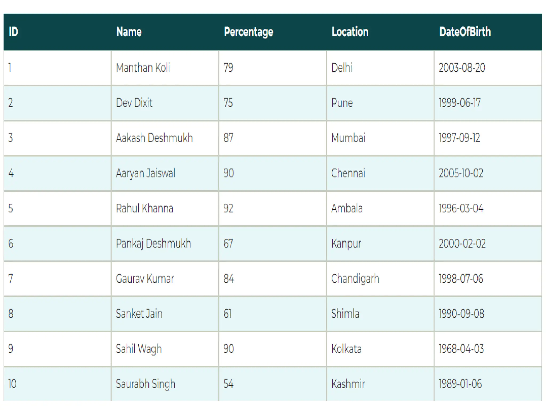Image resolution: width=546 pixels, height=410 pixels.
Task: Click the Mumbai location cell
Action: coord(348,138)
